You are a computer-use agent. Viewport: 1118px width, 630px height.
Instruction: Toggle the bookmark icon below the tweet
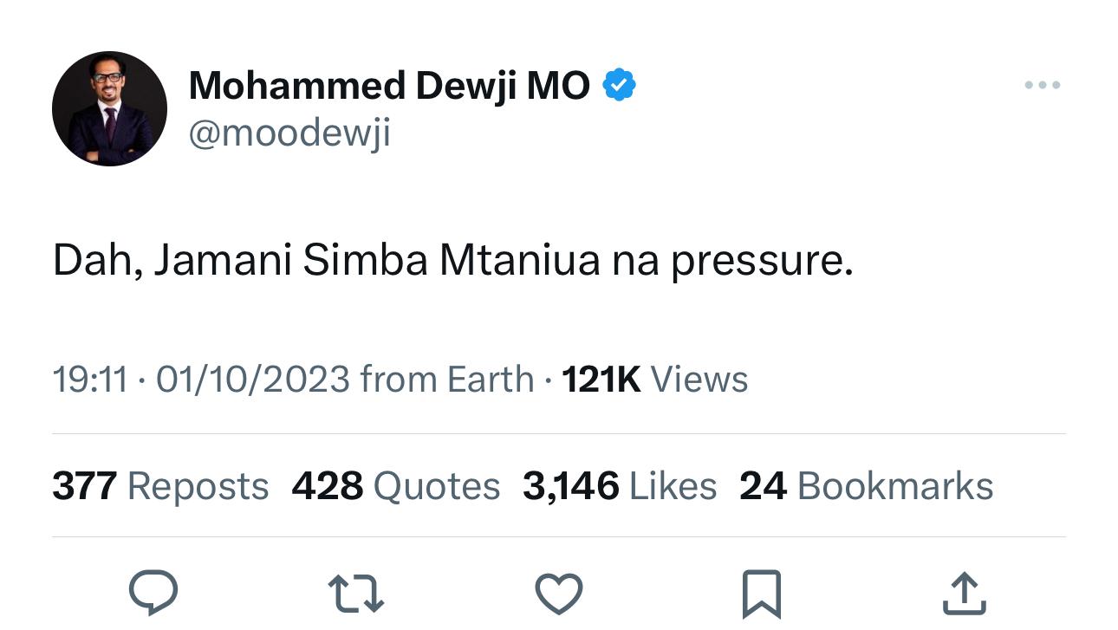[762, 594]
